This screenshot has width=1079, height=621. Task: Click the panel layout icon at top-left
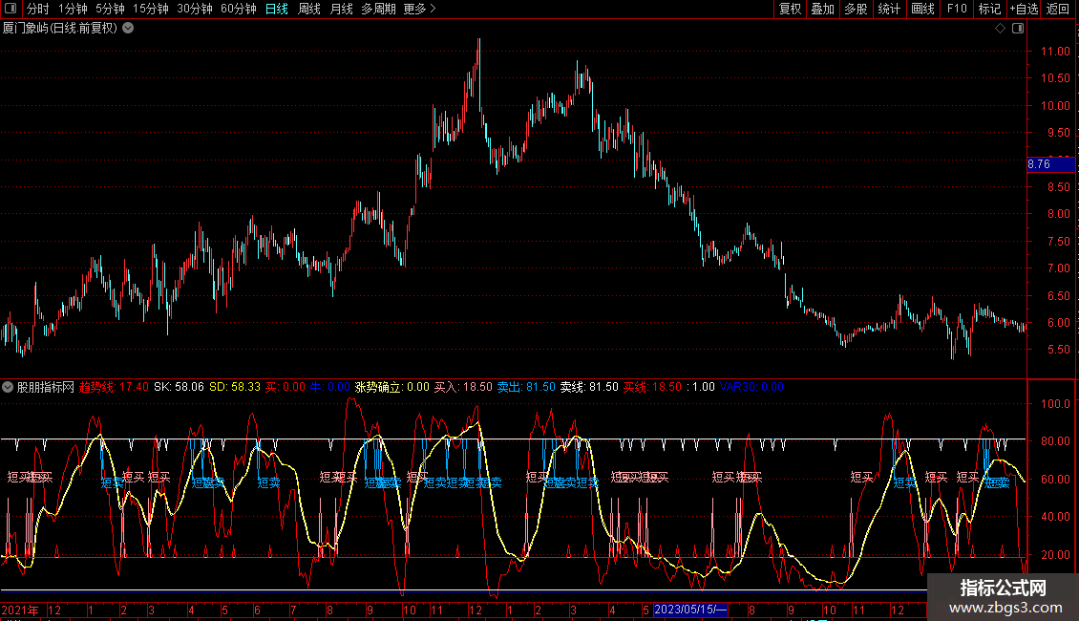pyautogui.click(x=10, y=9)
